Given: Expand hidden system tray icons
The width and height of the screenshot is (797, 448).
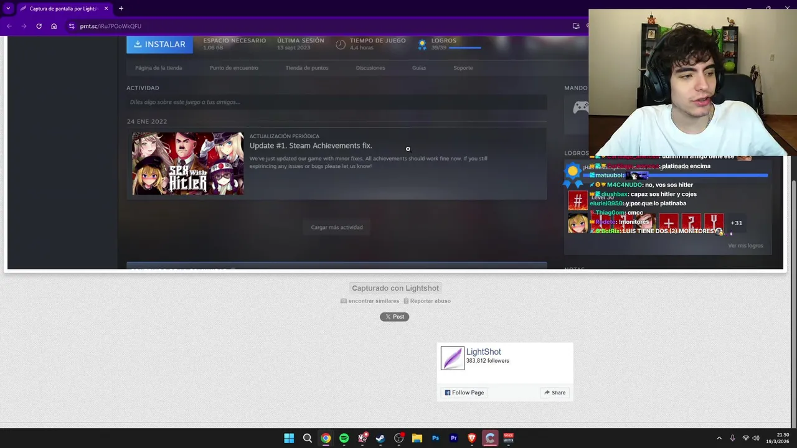Looking at the screenshot, I should pyautogui.click(x=719, y=438).
